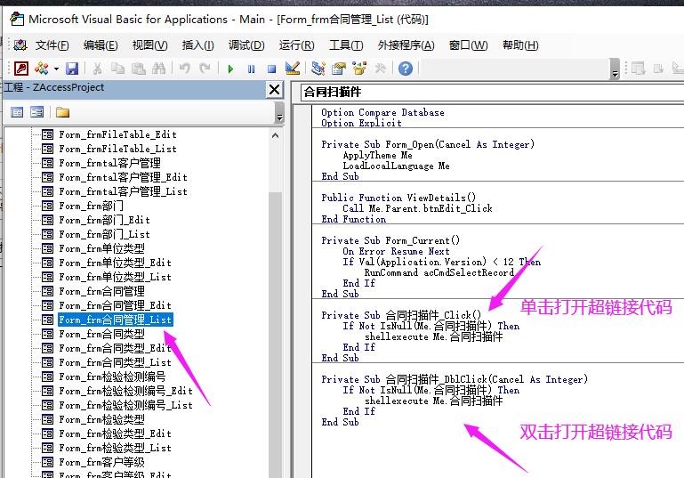Open the 运行(R) menu
This screenshot has height=478, width=684.
tap(296, 45)
